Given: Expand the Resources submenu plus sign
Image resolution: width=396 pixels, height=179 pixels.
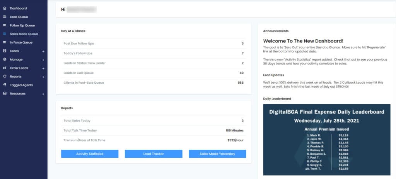Looking at the screenshot, I should tap(43, 94).
